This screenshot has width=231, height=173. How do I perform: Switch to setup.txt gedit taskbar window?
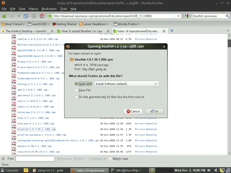(49, 170)
